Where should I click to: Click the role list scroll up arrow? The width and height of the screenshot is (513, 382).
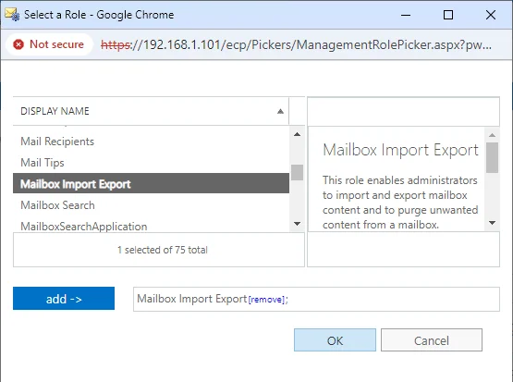point(297,134)
